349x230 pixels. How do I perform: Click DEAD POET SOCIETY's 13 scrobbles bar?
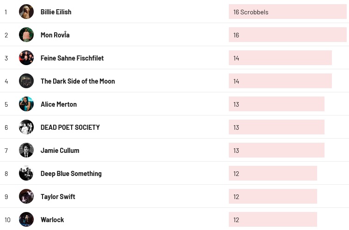[276, 127]
